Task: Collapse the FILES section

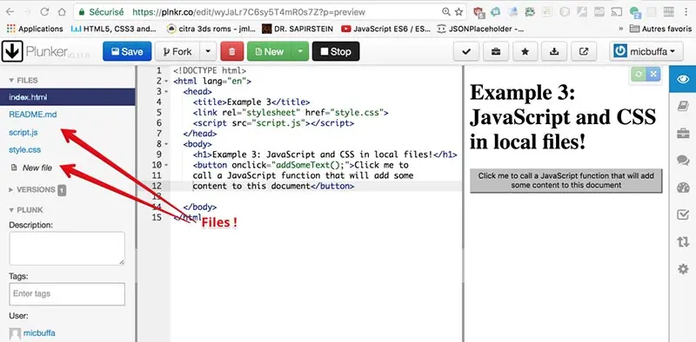Action: pyautogui.click(x=23, y=80)
